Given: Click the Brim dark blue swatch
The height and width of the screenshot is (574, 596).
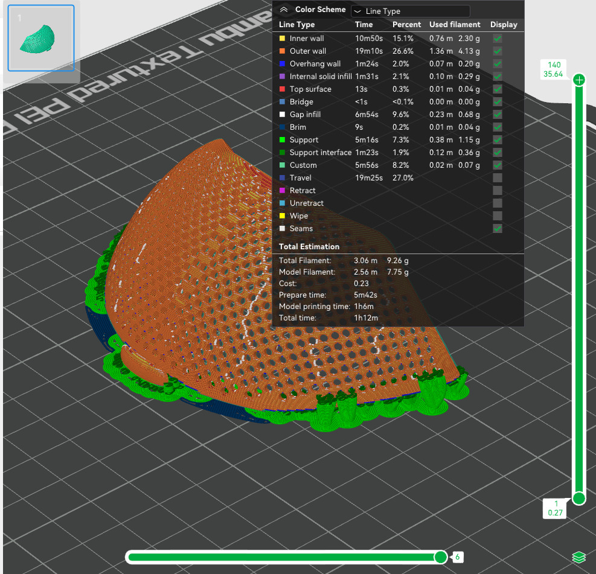Looking at the screenshot, I should 282,127.
